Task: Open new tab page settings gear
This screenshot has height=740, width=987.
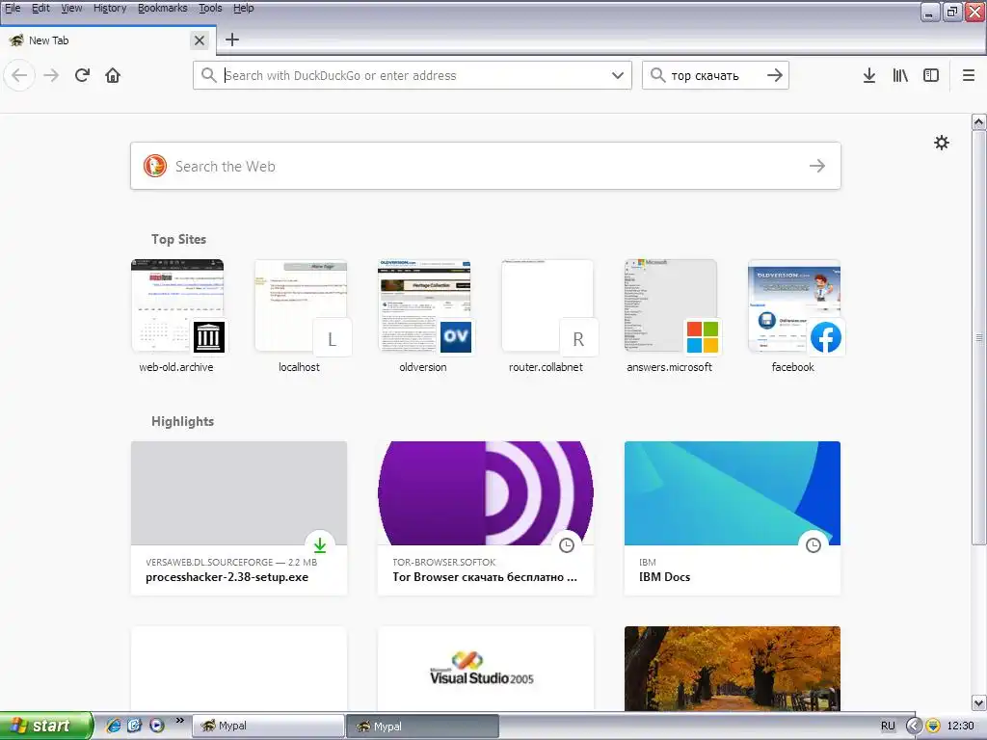Action: coord(941,143)
